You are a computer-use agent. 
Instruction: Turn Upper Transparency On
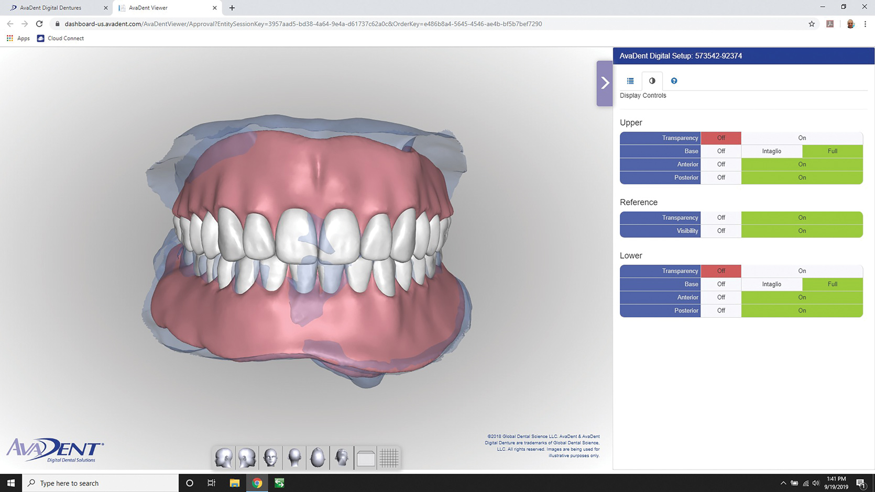802,138
